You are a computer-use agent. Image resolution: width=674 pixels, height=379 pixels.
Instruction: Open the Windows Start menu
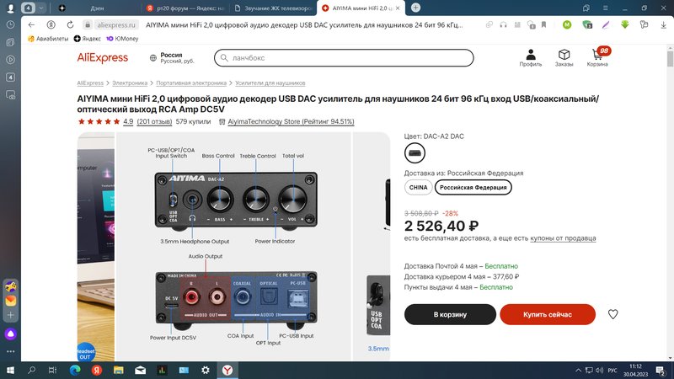(x=10, y=370)
